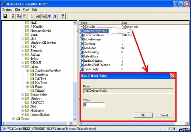
Task: Expand the MsgTypes tree node
Action: [27, 83]
